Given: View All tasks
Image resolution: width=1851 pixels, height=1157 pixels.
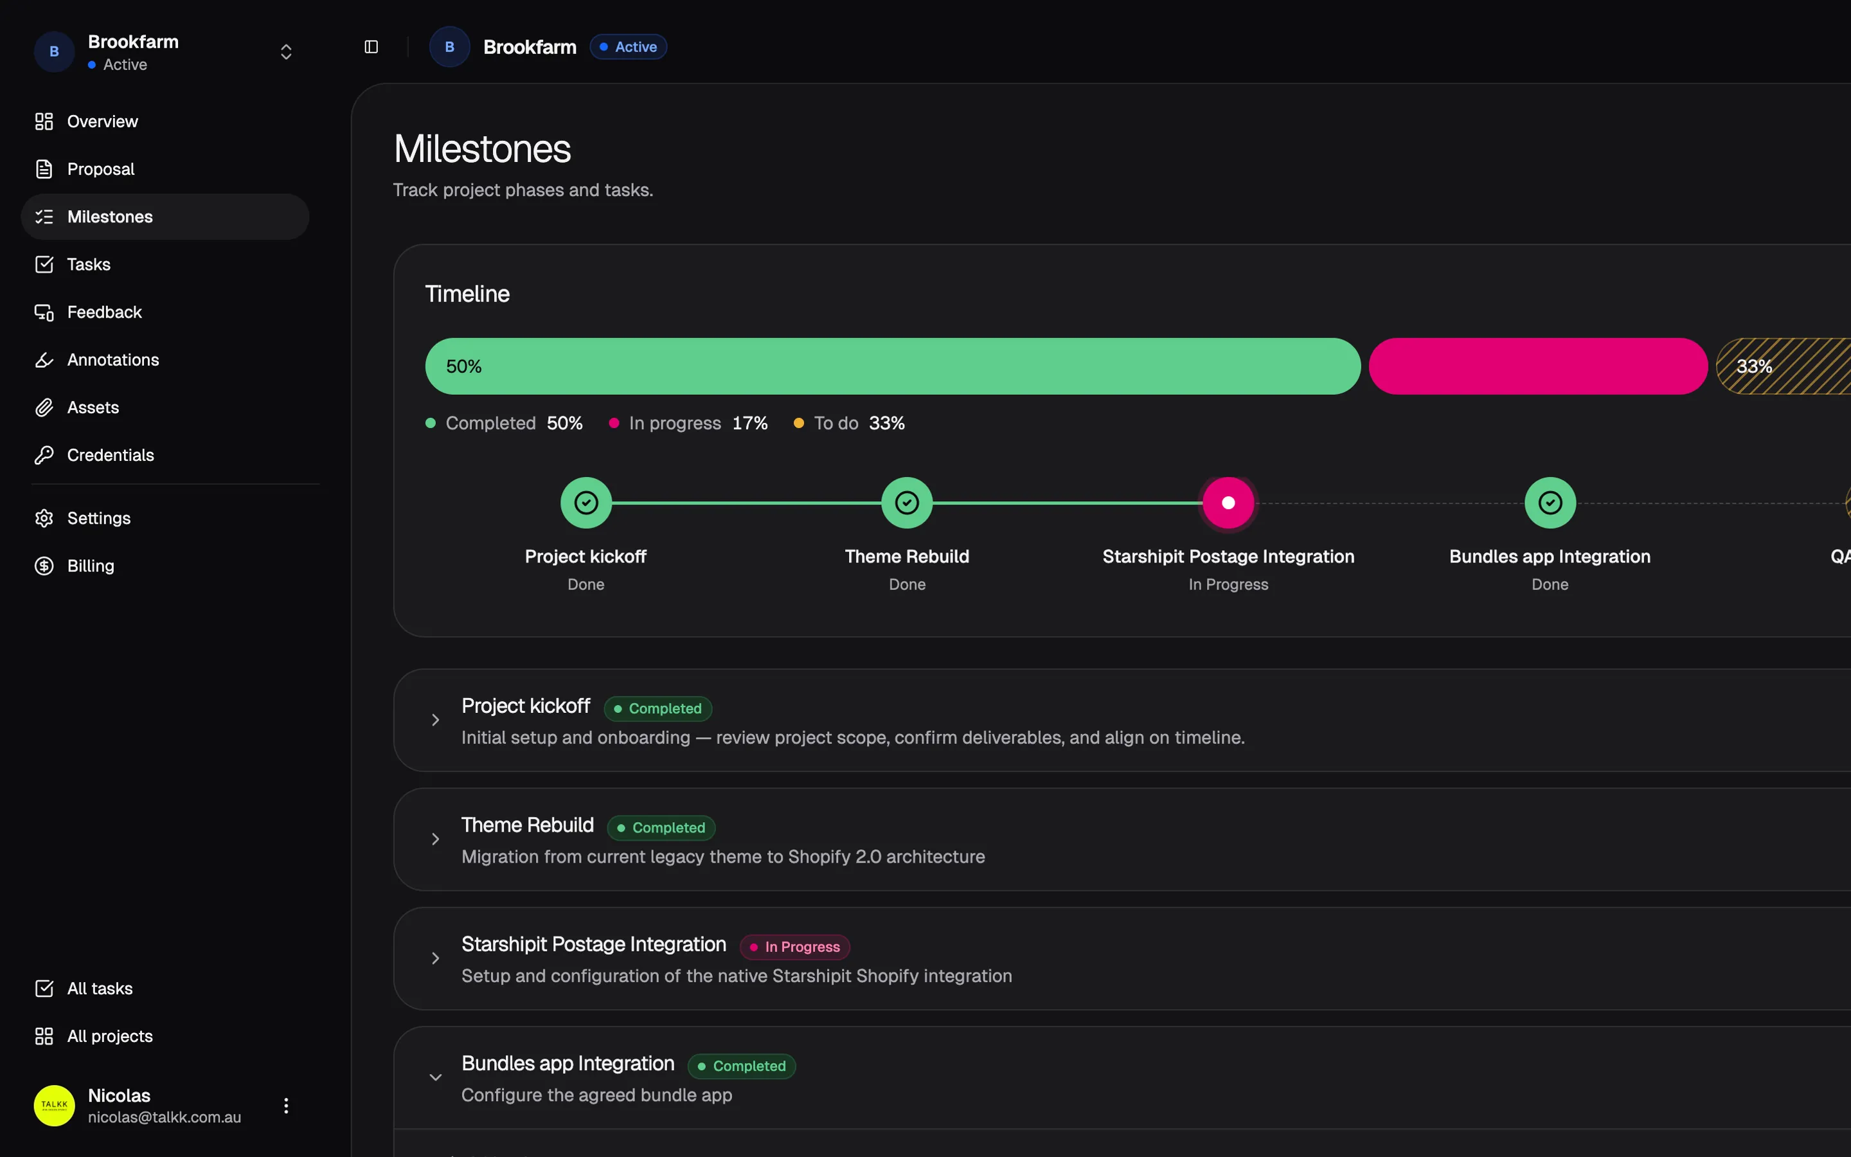Looking at the screenshot, I should [x=165, y=989].
